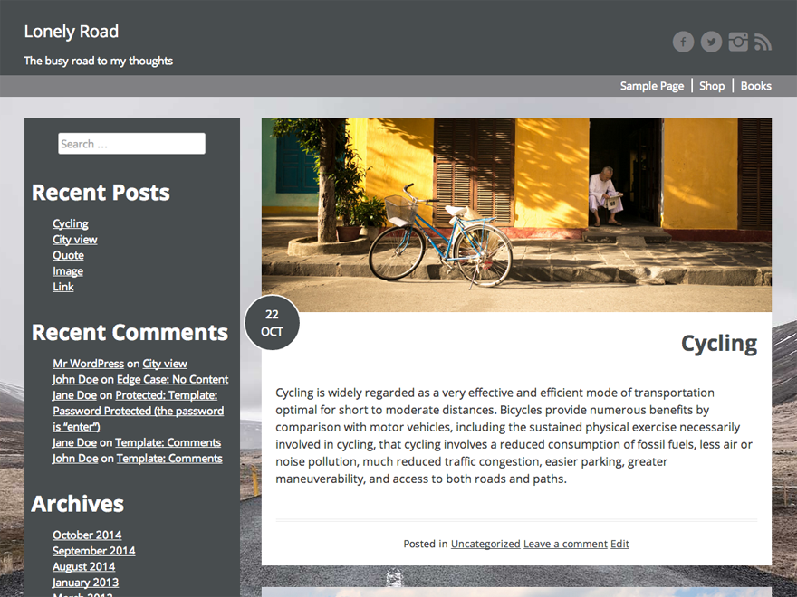Image resolution: width=797 pixels, height=597 pixels.
Task: Click the Twitter icon in header
Action: pyautogui.click(x=711, y=42)
